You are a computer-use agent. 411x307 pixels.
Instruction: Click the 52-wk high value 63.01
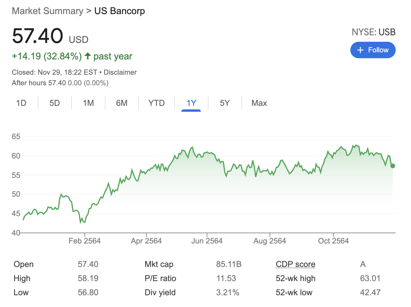(370, 278)
